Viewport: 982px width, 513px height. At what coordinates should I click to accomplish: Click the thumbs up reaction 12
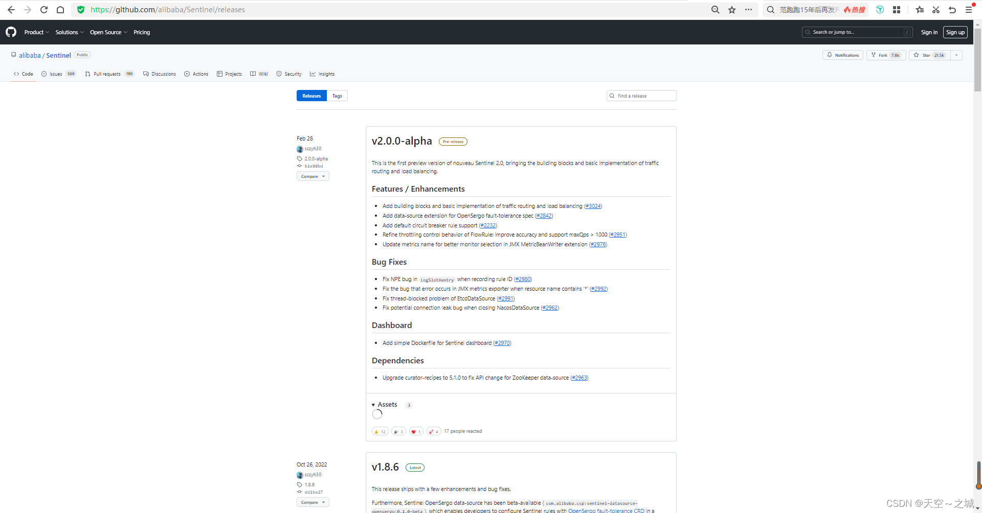[x=380, y=431]
